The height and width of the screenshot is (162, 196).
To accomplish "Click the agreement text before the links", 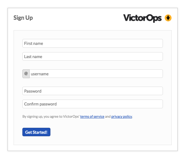I will (51, 116).
